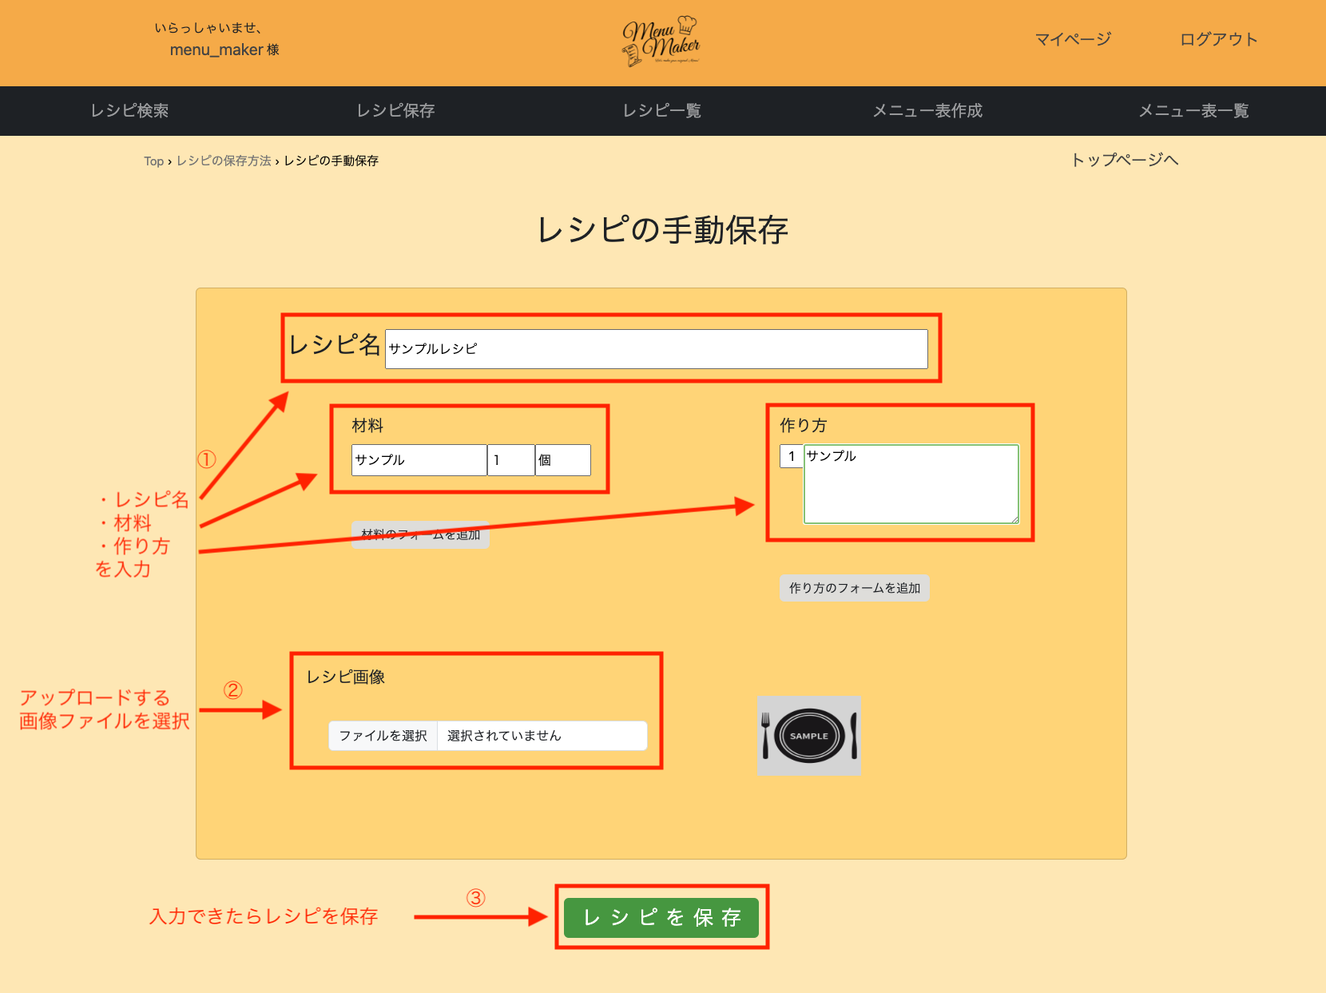Click Top breadcrumb link

[x=153, y=161]
